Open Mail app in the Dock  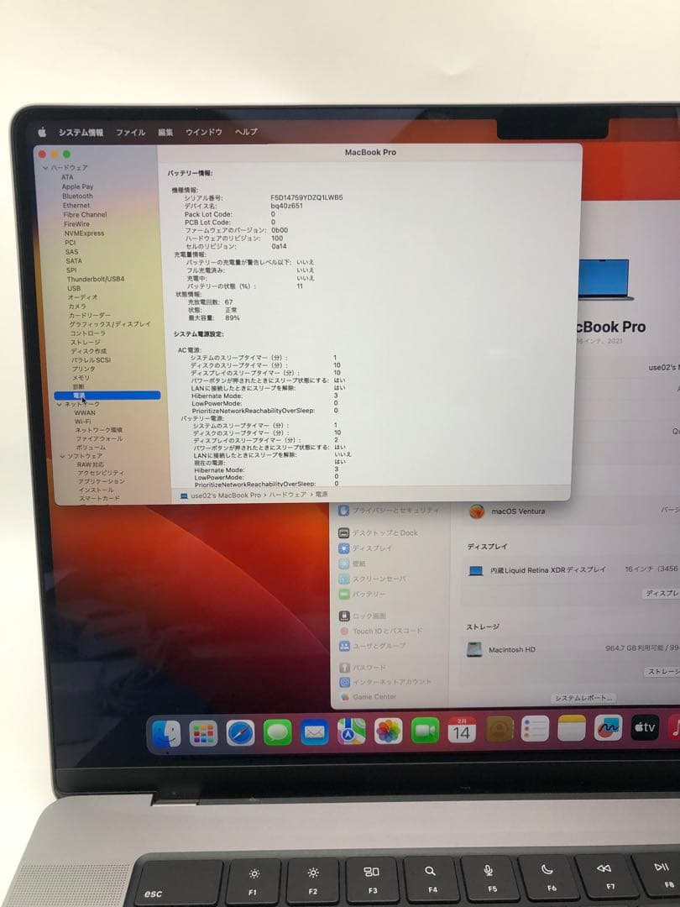point(315,732)
